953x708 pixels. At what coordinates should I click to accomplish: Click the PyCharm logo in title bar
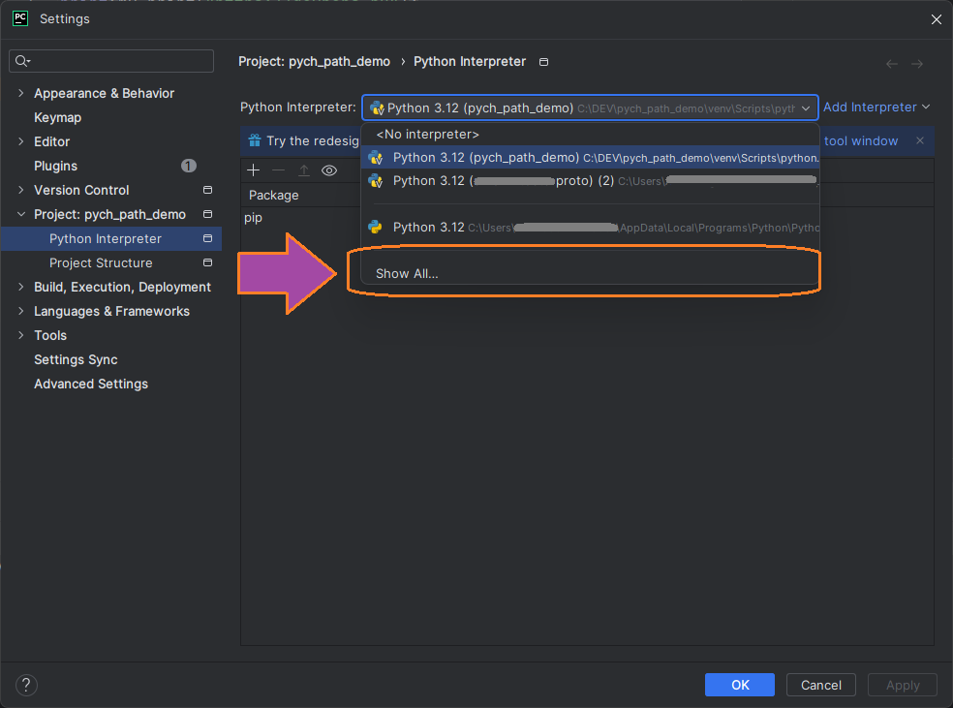click(20, 18)
